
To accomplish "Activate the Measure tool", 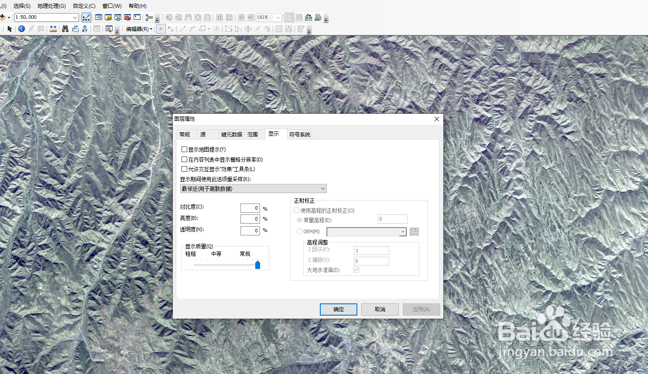I will 53,29.
